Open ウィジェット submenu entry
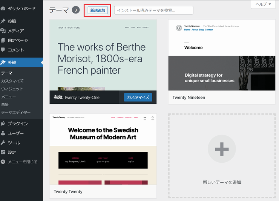Screen dimensions: 279x201 [12, 89]
